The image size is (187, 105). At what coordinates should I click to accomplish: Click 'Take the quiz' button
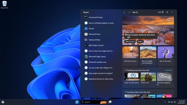pyautogui.click(x=130, y=41)
